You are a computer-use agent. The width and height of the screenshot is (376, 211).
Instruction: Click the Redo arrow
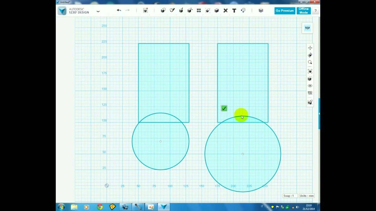127,10
